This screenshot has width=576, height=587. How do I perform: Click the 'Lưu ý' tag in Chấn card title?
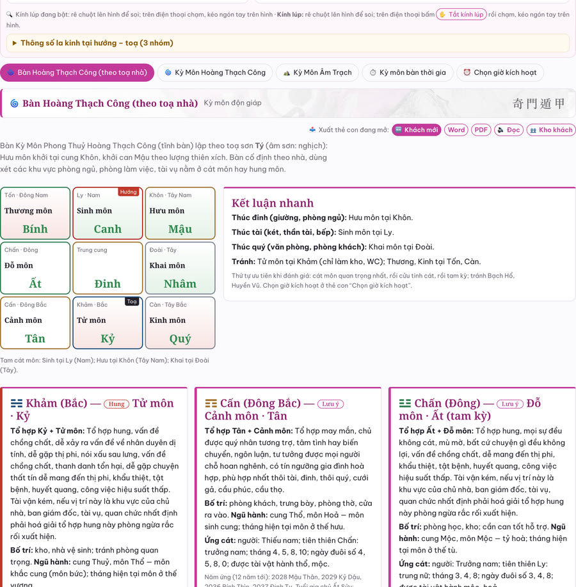coord(509,404)
